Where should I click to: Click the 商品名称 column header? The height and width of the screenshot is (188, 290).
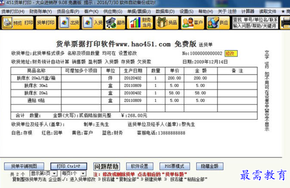coord(36,70)
